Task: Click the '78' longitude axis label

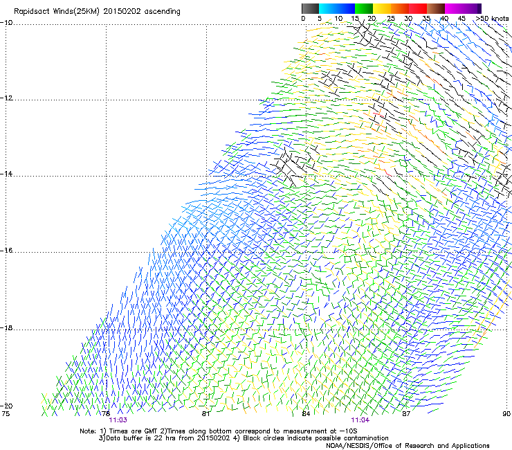Action: tap(106, 414)
